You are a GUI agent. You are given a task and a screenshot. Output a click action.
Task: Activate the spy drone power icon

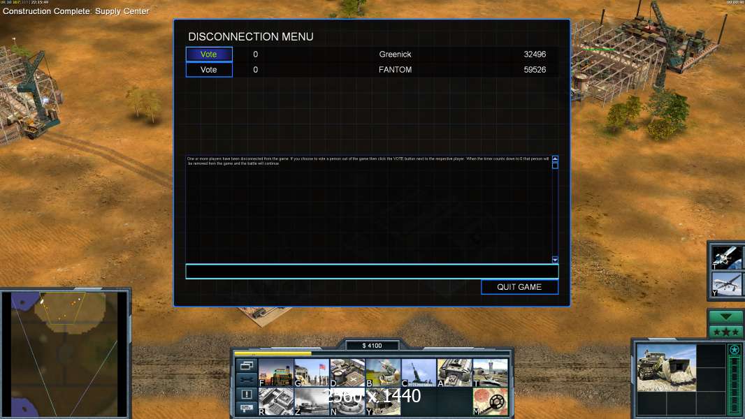pyautogui.click(x=727, y=284)
